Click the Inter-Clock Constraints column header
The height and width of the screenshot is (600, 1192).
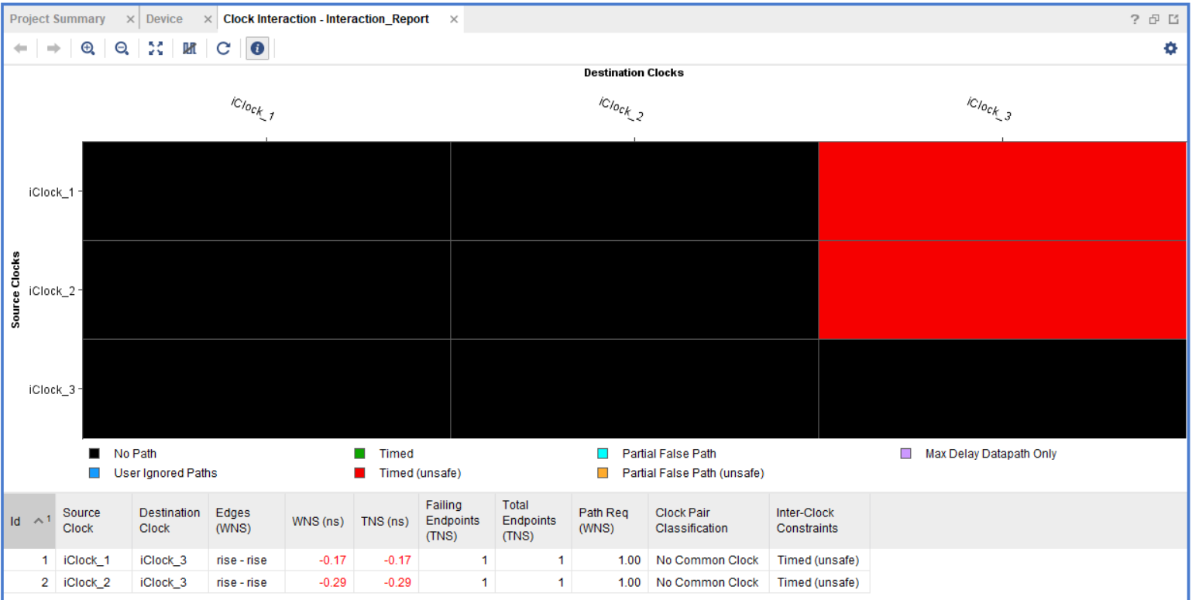[x=807, y=521]
